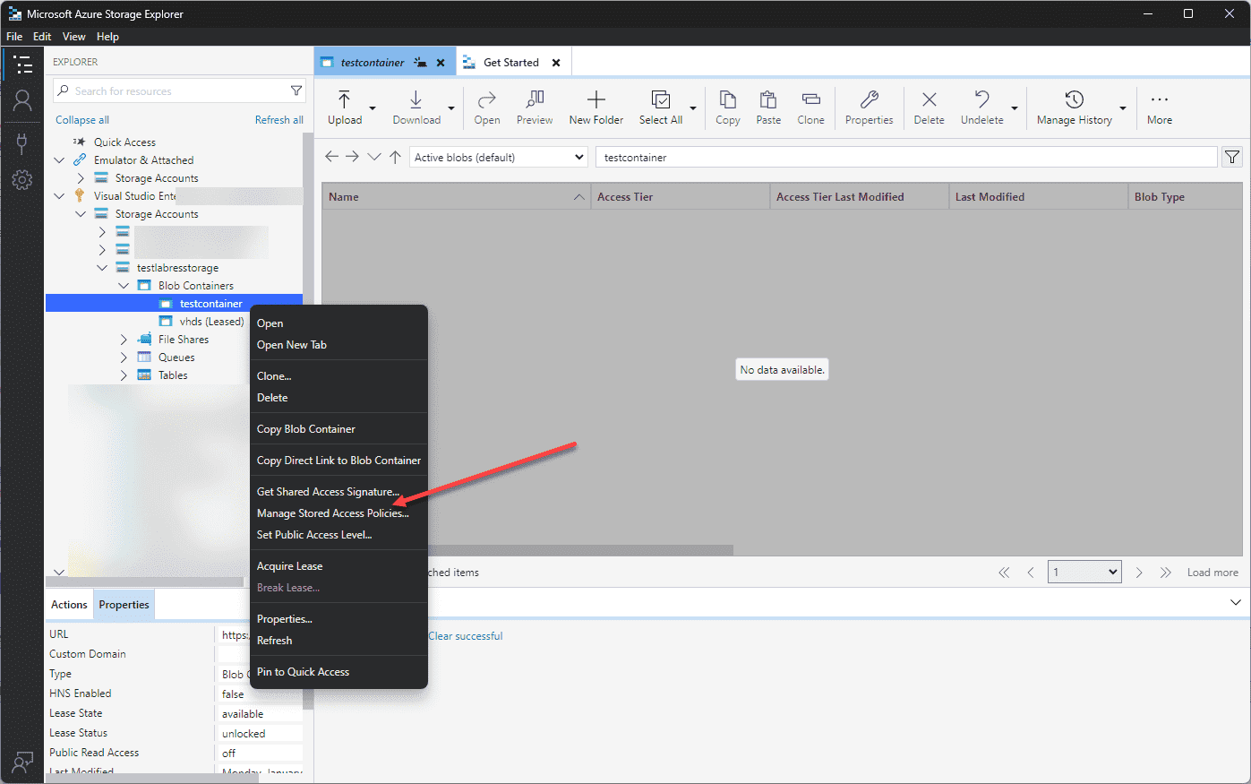Open the Undelete dropdown arrow
The width and height of the screenshot is (1251, 784).
pyautogui.click(x=1015, y=108)
